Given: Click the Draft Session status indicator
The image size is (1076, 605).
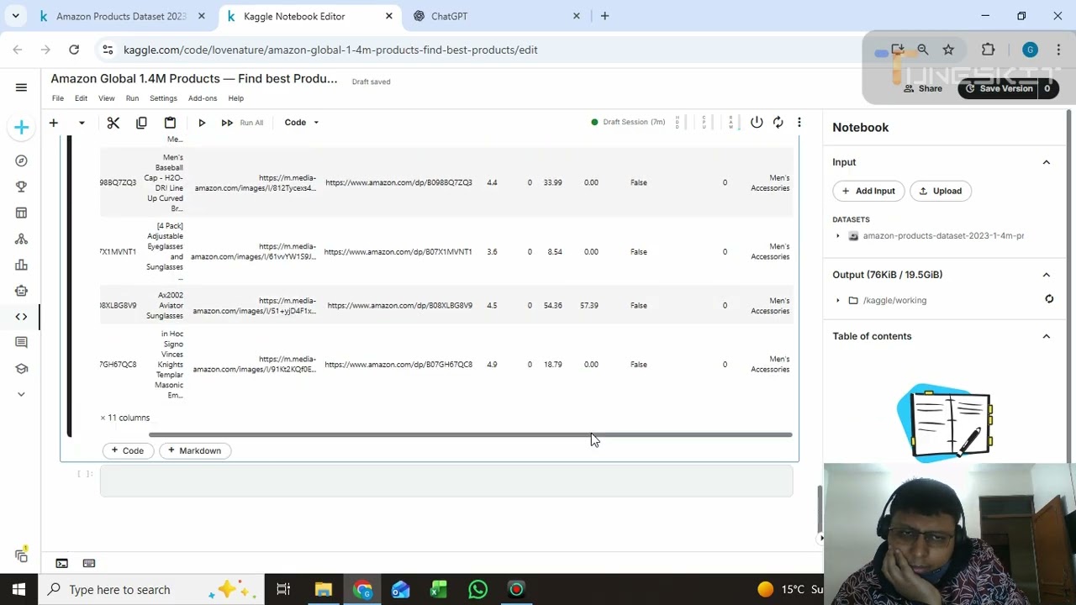Looking at the screenshot, I should pyautogui.click(x=628, y=122).
